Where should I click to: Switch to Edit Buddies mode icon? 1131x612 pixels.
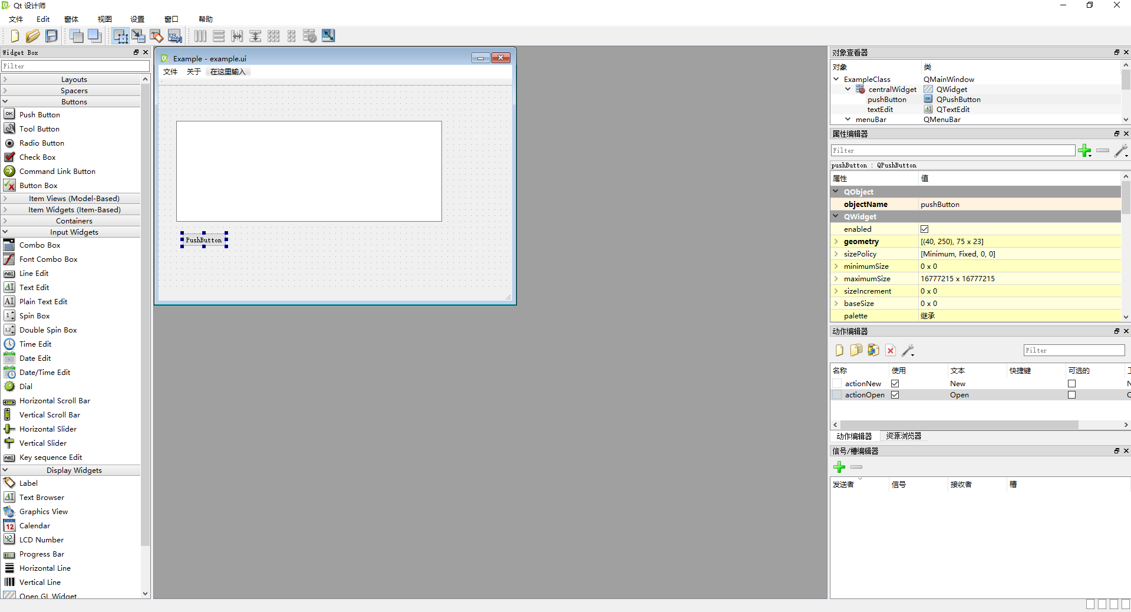pos(156,36)
